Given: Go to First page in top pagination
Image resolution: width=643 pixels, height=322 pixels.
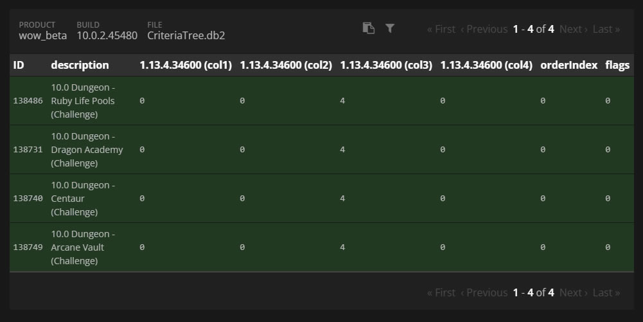Looking at the screenshot, I should click(x=441, y=29).
